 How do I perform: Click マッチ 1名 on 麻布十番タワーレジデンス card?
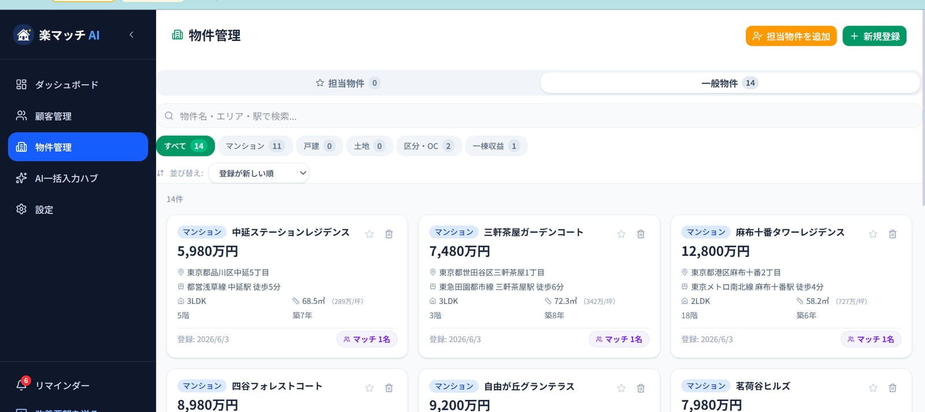click(x=871, y=339)
